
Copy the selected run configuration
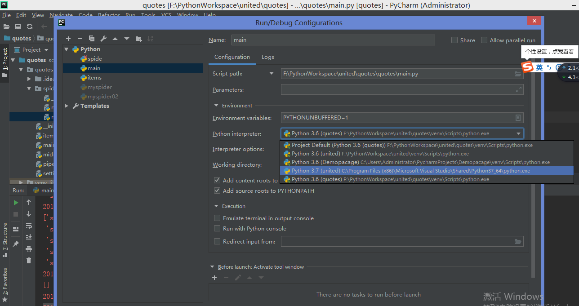[92, 39]
